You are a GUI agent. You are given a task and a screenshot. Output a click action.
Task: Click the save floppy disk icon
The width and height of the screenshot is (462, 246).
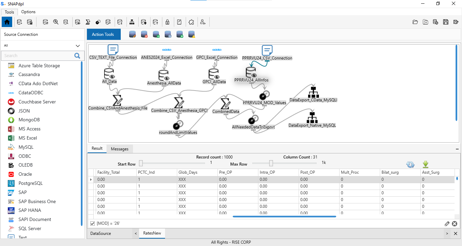coord(446,22)
